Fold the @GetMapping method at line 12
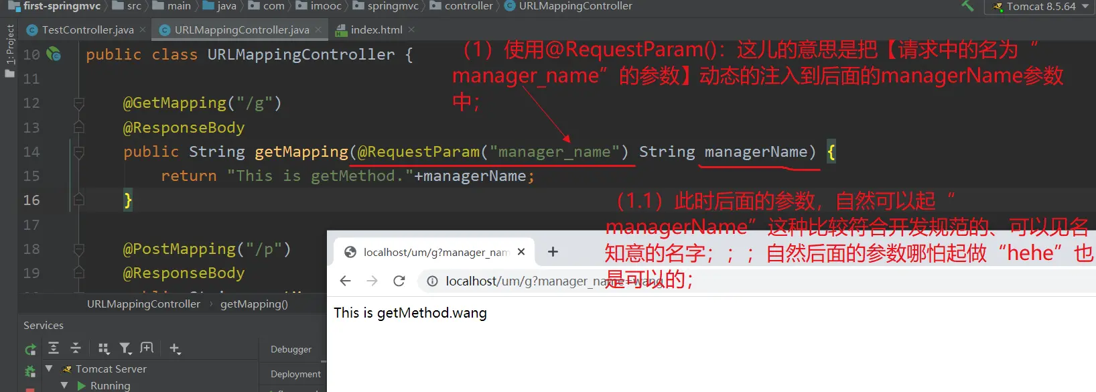 point(78,103)
